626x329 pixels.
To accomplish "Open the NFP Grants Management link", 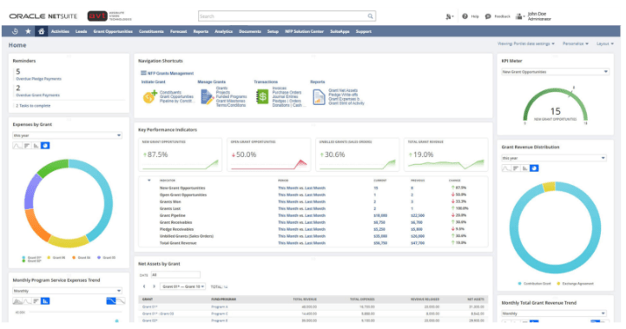I will [170, 73].
